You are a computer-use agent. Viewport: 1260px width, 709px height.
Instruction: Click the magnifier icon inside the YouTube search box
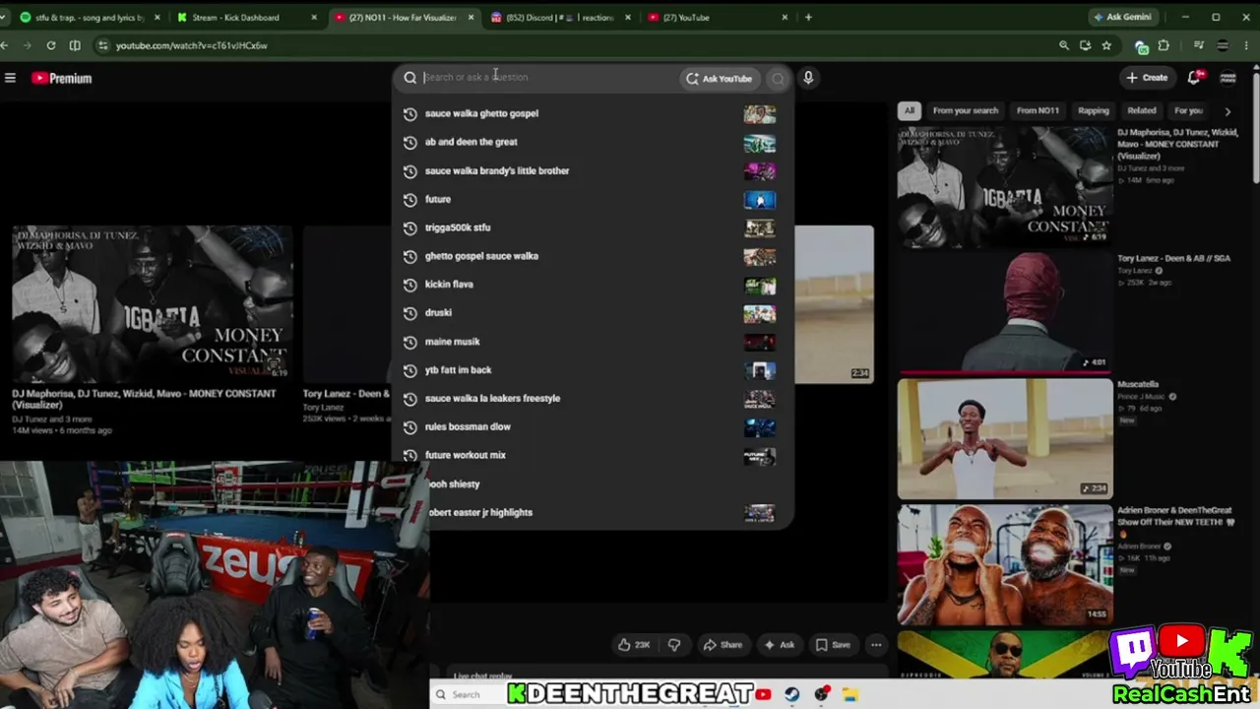(410, 78)
